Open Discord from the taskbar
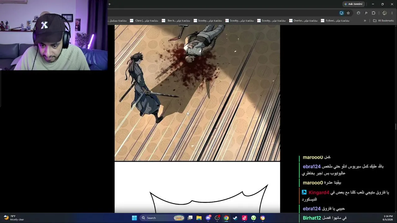 [208, 218]
